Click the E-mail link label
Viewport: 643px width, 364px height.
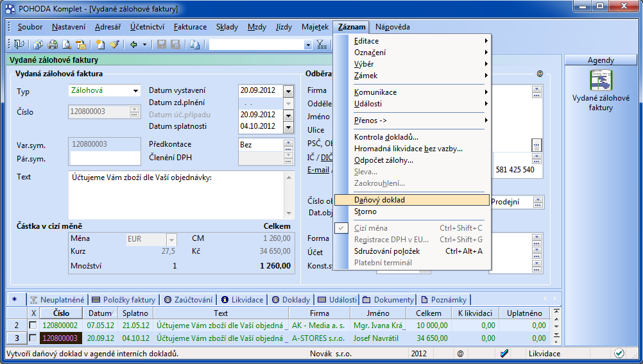coord(318,170)
